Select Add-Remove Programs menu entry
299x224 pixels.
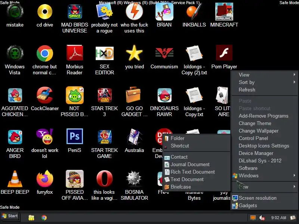tap(264, 116)
